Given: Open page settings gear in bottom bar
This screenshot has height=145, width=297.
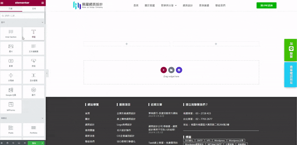Looking at the screenshot, I should click(x=1, y=143).
